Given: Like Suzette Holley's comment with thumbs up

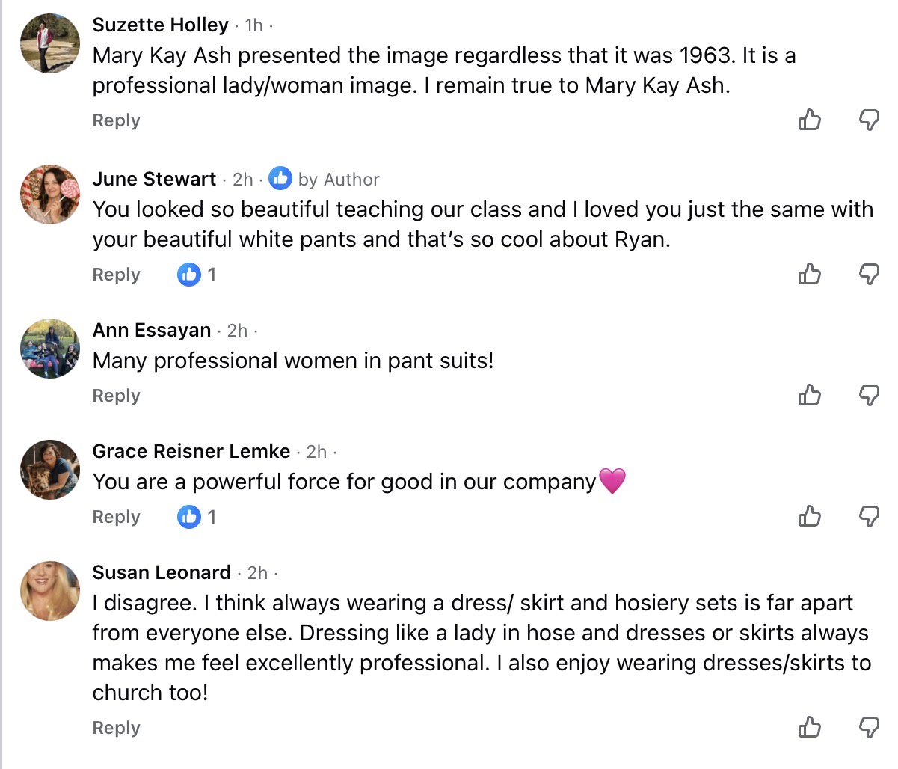Looking at the screenshot, I should [x=809, y=120].
